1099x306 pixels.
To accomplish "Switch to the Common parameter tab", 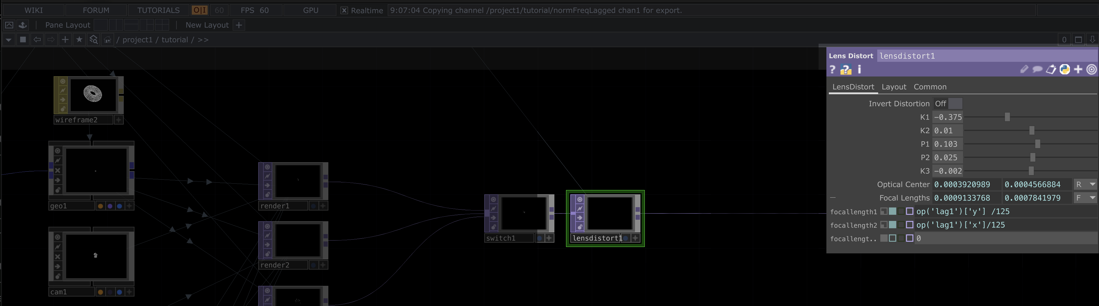I will tap(930, 87).
